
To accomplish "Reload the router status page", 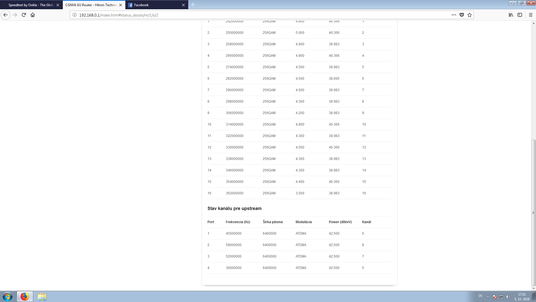I will coord(24,15).
